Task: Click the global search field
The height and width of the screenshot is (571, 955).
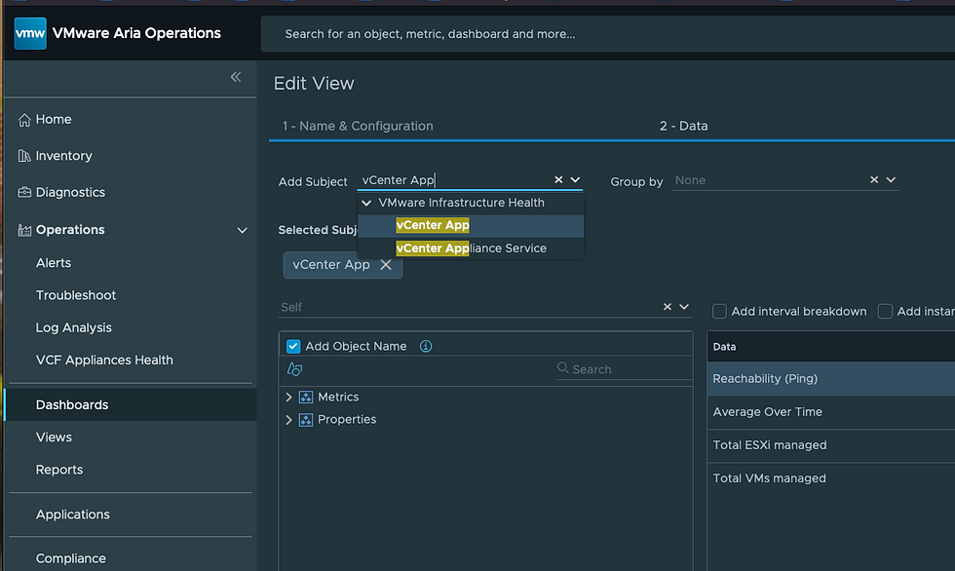Action: [x=608, y=34]
